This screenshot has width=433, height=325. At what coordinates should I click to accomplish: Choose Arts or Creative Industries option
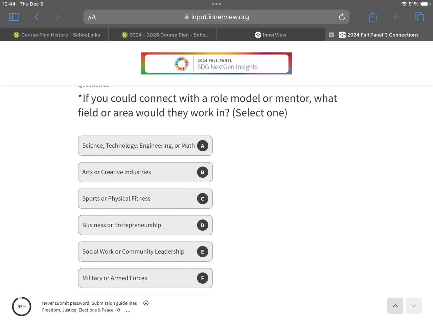[145, 172]
